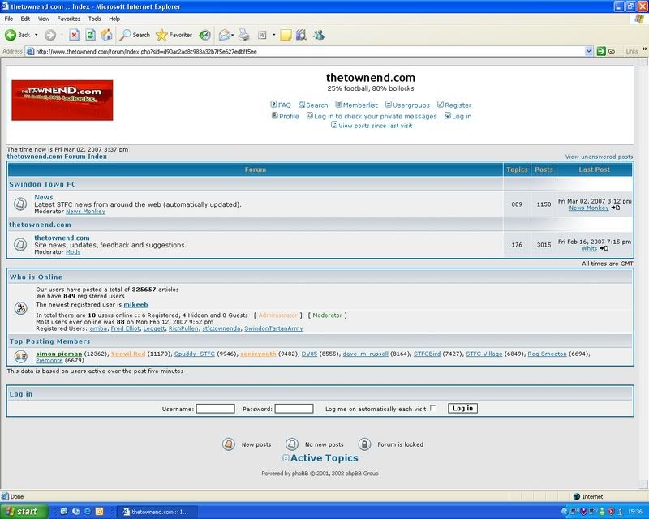Image resolution: width=649 pixels, height=519 pixels.
Task: Launch Internet Explorer quick launch icon
Action: [x=88, y=512]
